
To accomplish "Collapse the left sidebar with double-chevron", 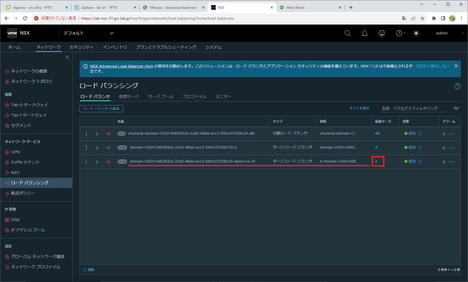I will pos(67,57).
